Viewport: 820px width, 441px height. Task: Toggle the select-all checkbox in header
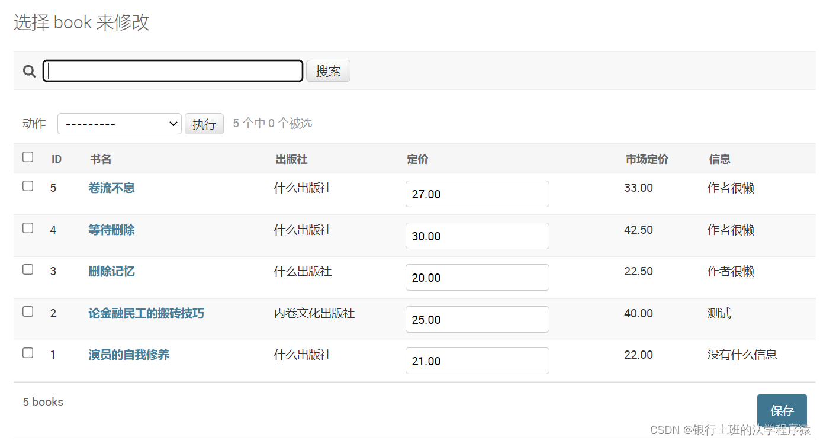[28, 157]
